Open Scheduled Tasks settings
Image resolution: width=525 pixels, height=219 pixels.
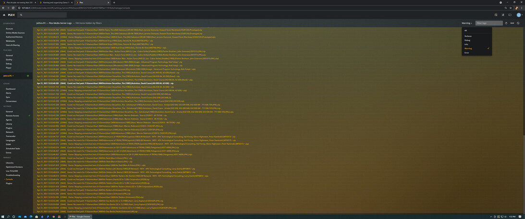[12, 148]
